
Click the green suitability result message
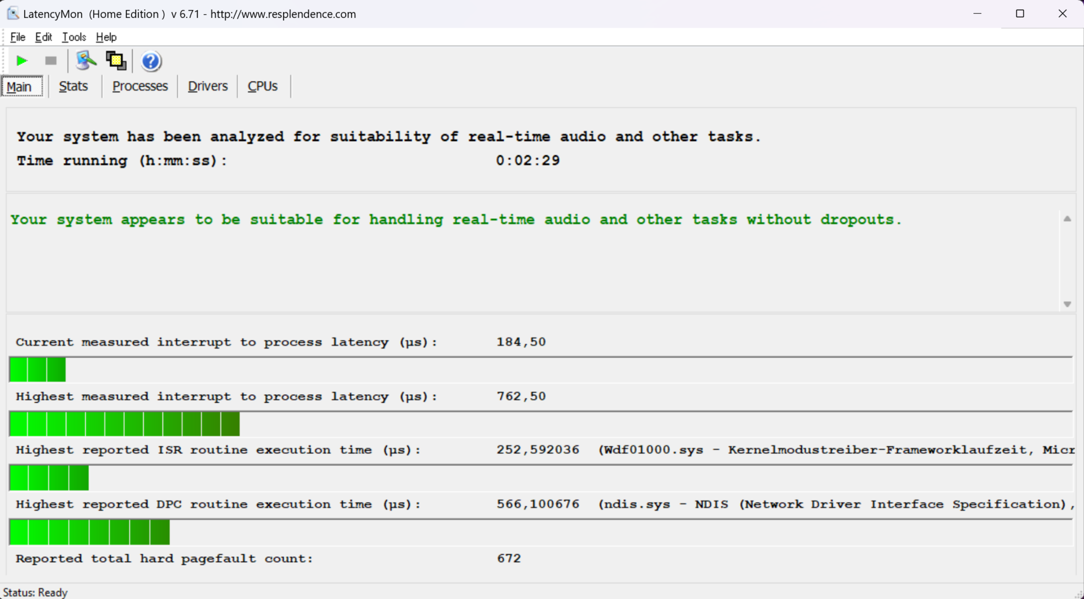point(456,220)
